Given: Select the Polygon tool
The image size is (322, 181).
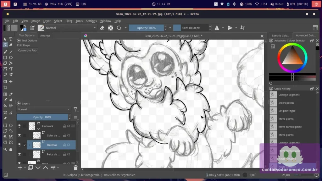Looking at the screenshot, I should pyautogui.click(x=5, y=63).
